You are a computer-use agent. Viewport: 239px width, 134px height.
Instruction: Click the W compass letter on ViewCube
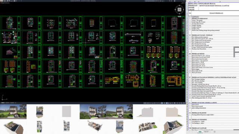(175, 10)
